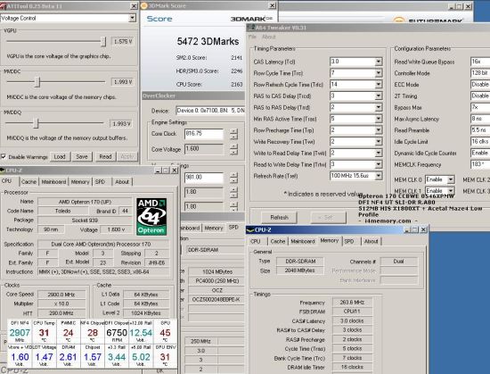Click the Apply button in ATITool

tap(127, 156)
